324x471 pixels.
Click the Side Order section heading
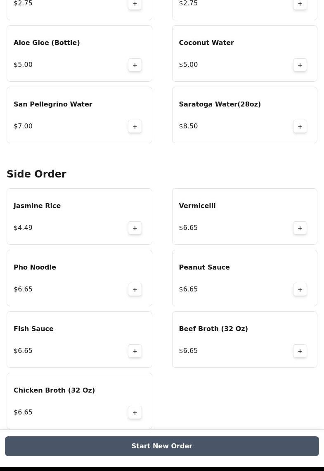[36, 174]
